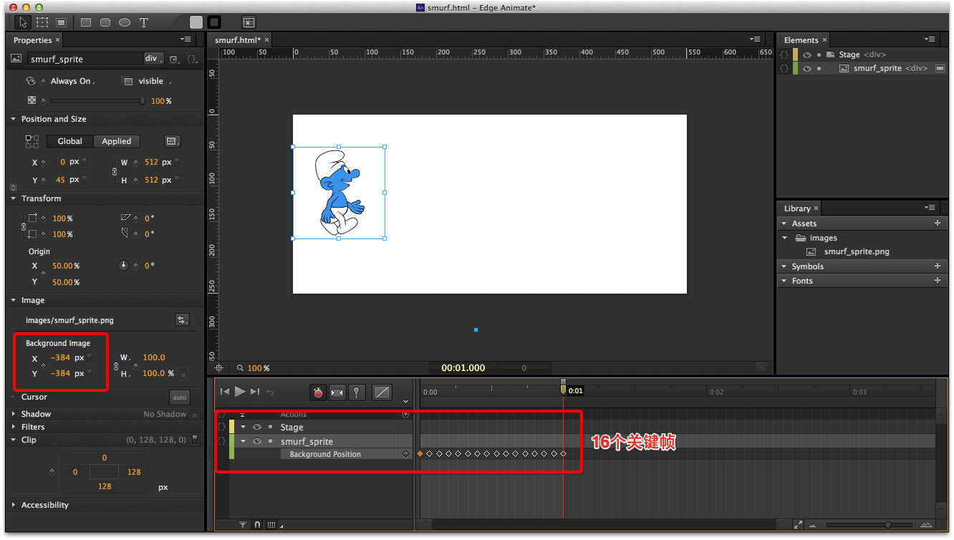The height and width of the screenshot is (540, 954).
Task: Select the Rounded Rectangle tool
Action: pyautogui.click(x=105, y=22)
